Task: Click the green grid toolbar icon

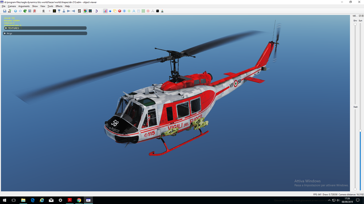Action: click(143, 11)
